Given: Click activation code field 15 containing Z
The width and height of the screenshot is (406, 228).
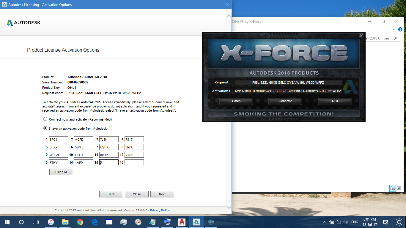Looking at the screenshot, I should pos(109,162).
